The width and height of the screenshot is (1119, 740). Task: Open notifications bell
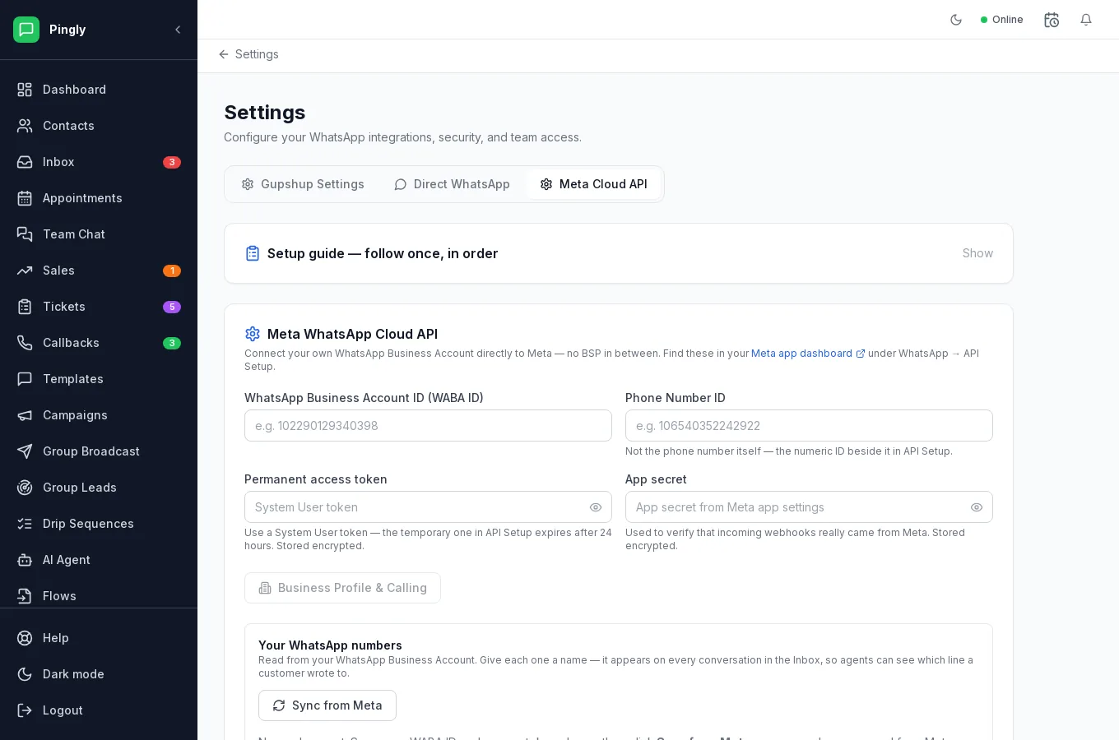tap(1086, 20)
